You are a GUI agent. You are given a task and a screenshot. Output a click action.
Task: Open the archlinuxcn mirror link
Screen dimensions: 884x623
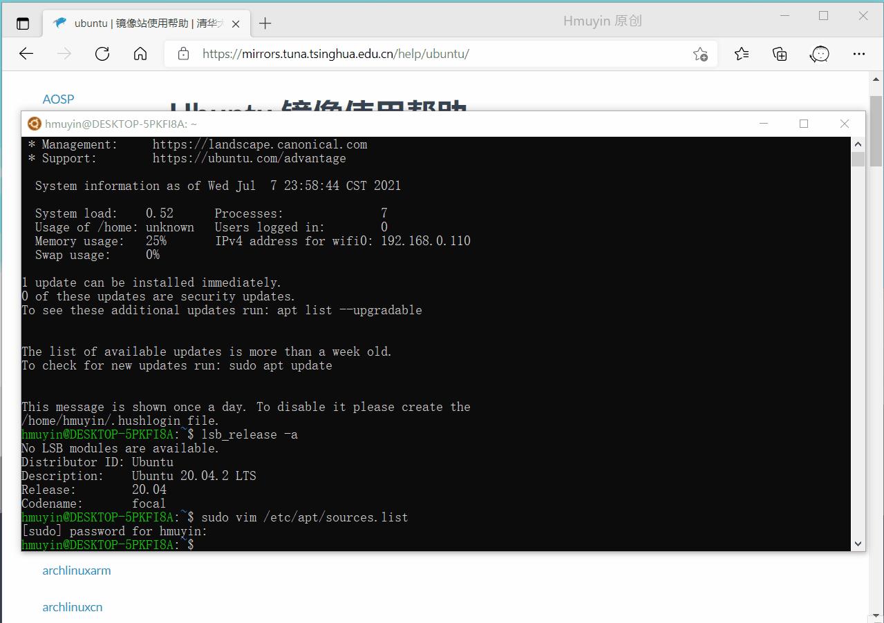click(x=72, y=606)
